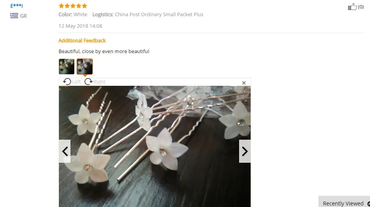
Task: Click the review date 12 May 2018
Action: (80, 26)
